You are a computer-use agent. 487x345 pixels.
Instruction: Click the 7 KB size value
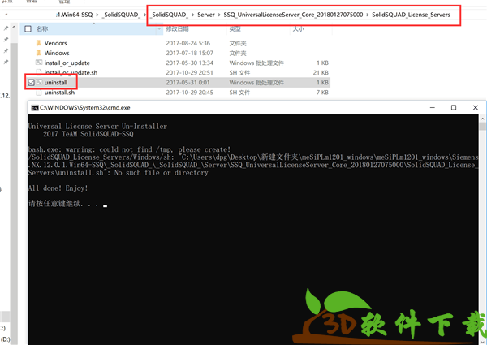(322, 93)
